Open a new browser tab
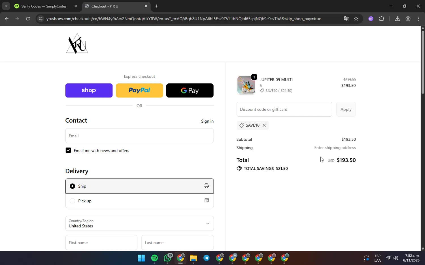This screenshot has height=265, width=425. click(156, 6)
